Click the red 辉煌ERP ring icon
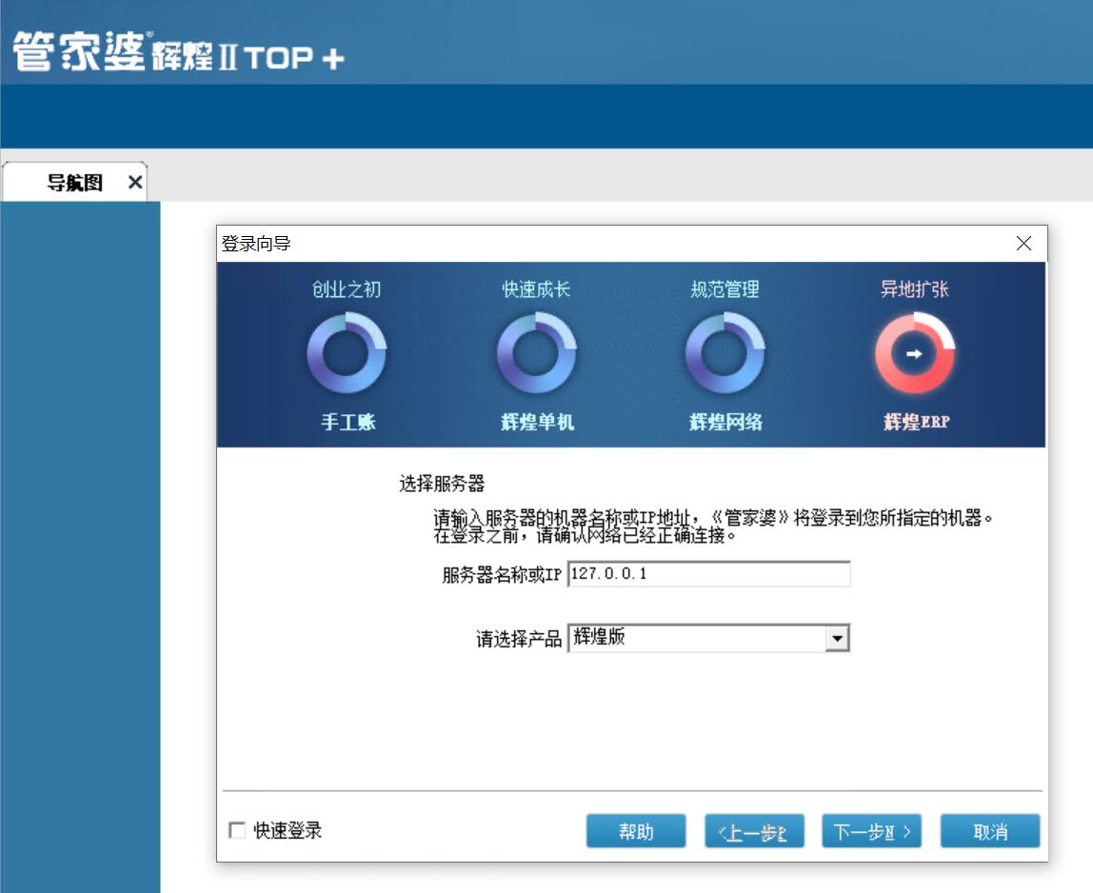The width and height of the screenshot is (1093, 893). click(x=914, y=354)
